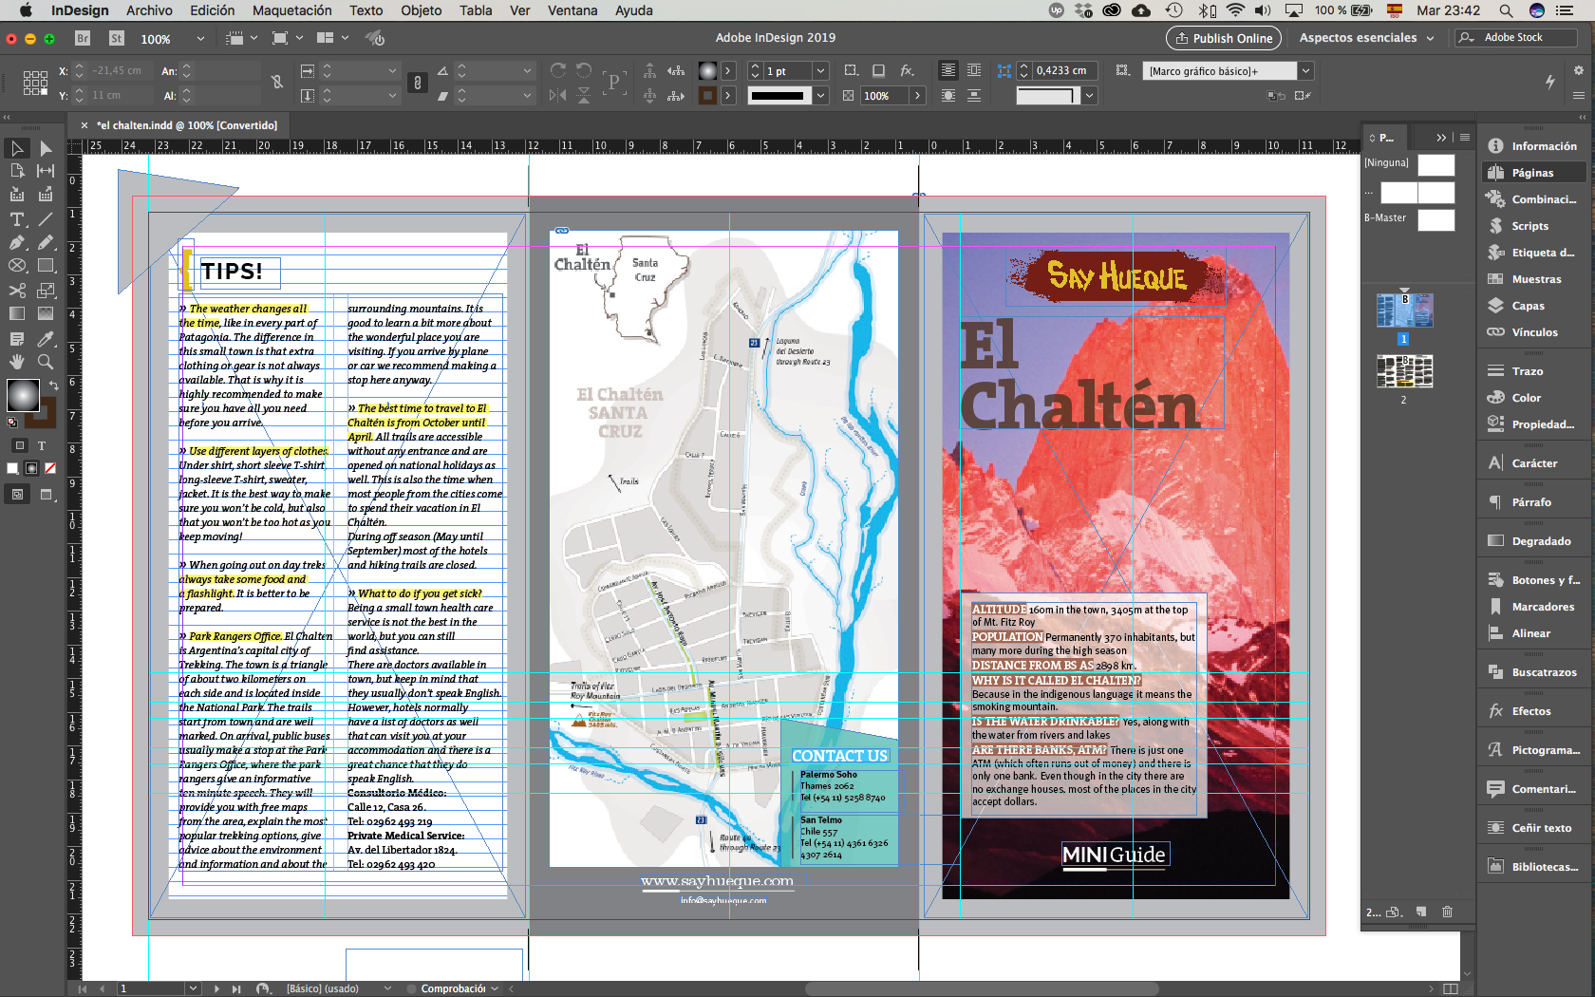The width and height of the screenshot is (1595, 997).
Task: Open the stroke weight 1 pt dropdown
Action: tap(820, 71)
